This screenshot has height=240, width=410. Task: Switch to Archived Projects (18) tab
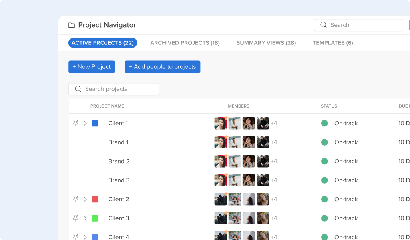185,43
